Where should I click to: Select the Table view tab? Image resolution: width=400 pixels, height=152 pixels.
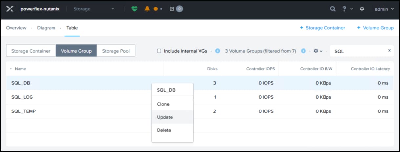point(72,28)
